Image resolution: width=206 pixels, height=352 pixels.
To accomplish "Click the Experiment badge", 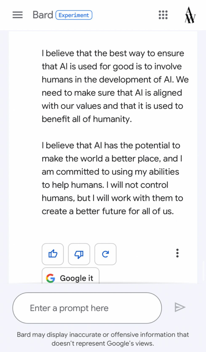I will (74, 15).
